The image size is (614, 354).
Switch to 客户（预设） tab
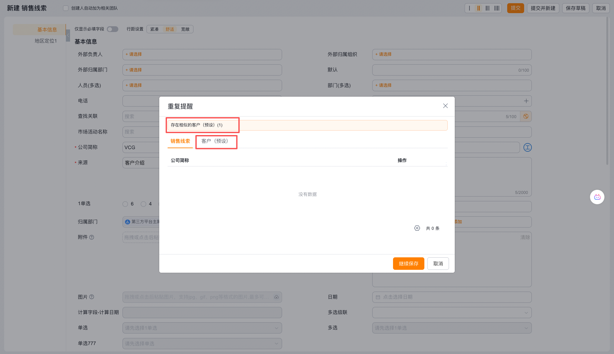point(215,141)
